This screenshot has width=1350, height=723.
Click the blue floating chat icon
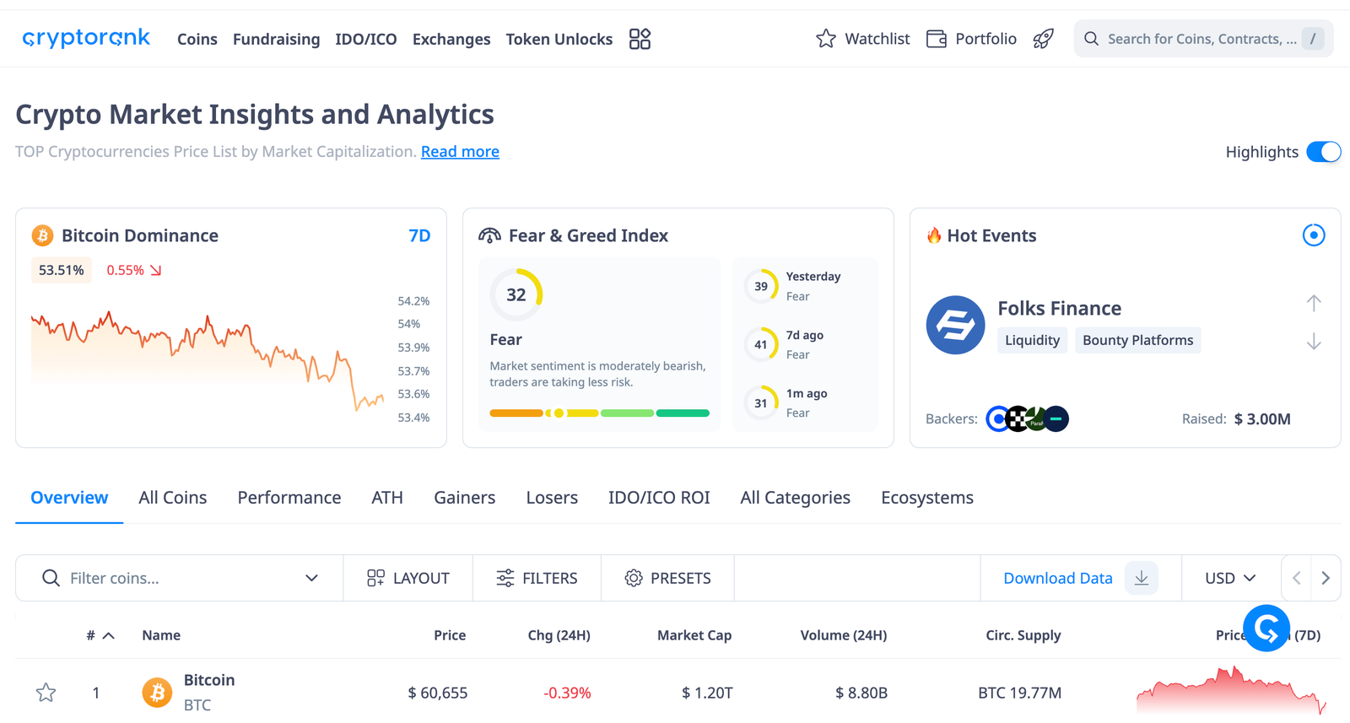[1266, 628]
